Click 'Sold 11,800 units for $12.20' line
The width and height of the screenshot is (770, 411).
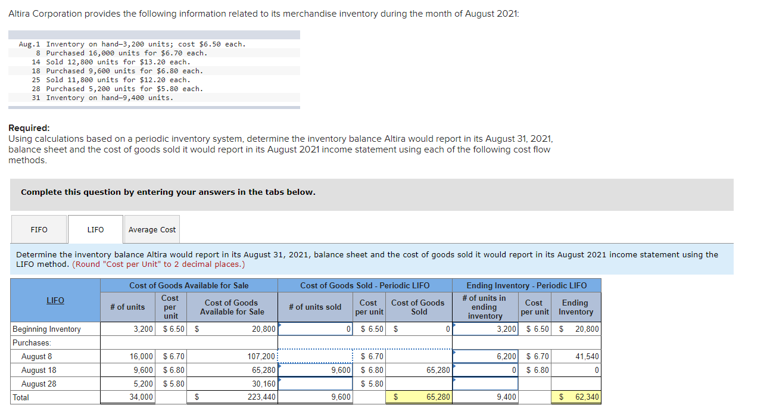tap(111, 80)
